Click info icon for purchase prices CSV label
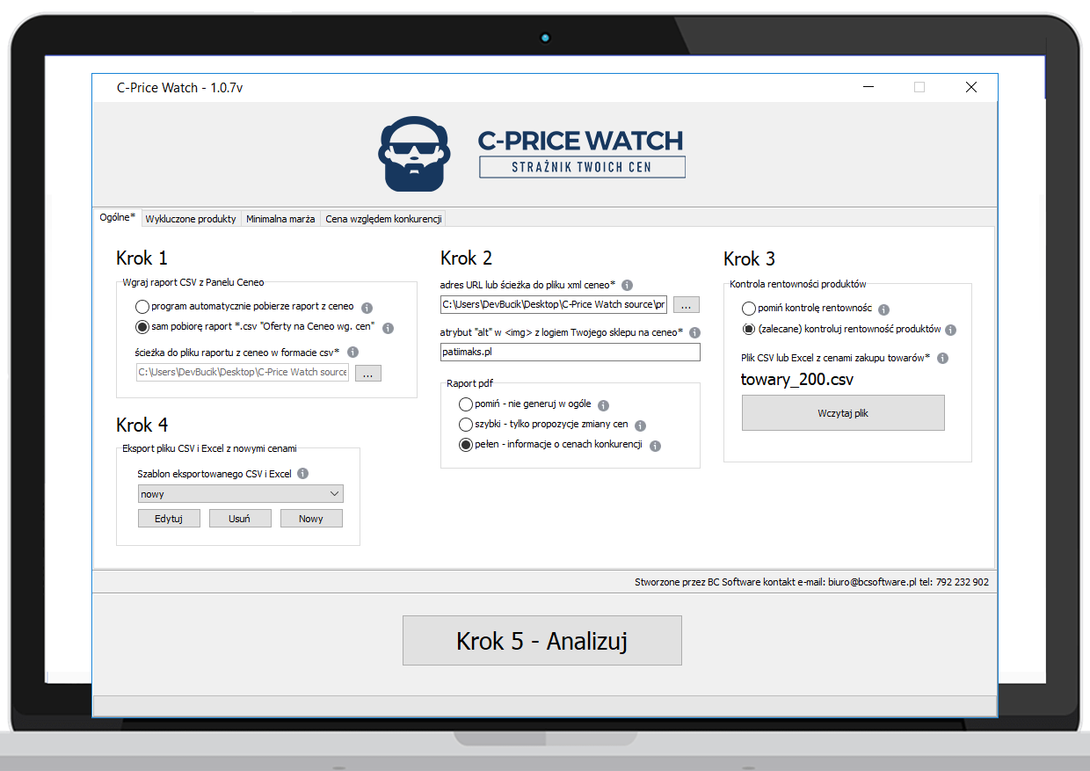The height and width of the screenshot is (771, 1090). [942, 358]
